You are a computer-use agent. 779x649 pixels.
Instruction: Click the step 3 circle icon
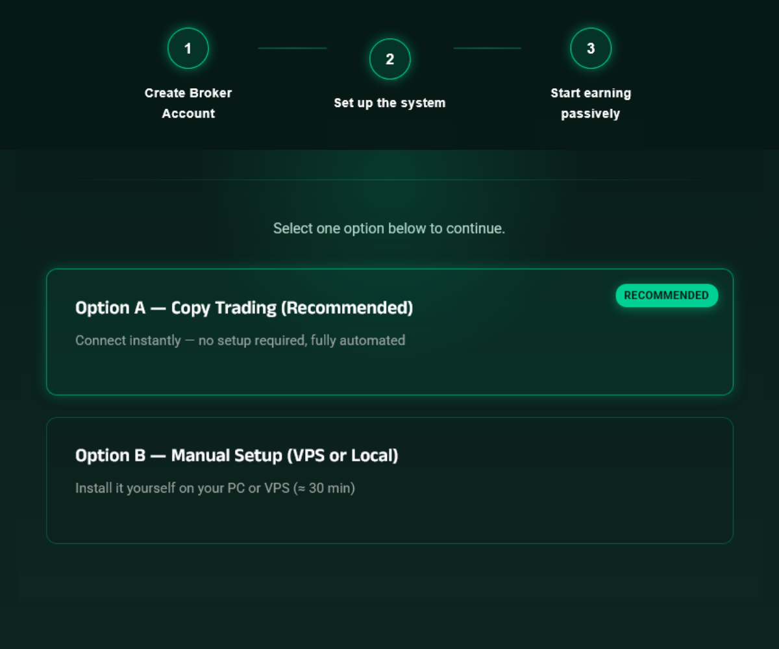(x=591, y=49)
